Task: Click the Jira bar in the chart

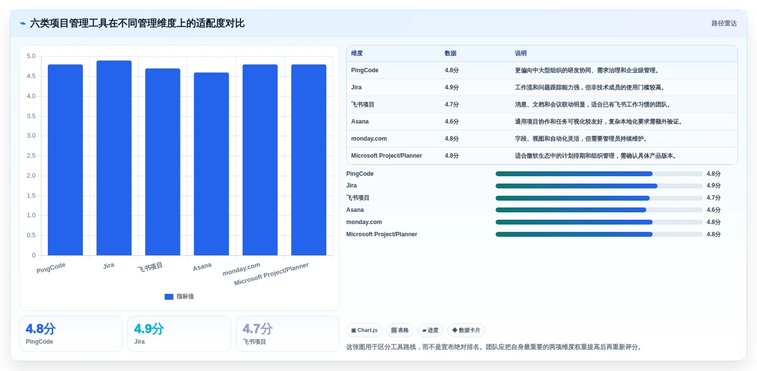Action: [114, 158]
